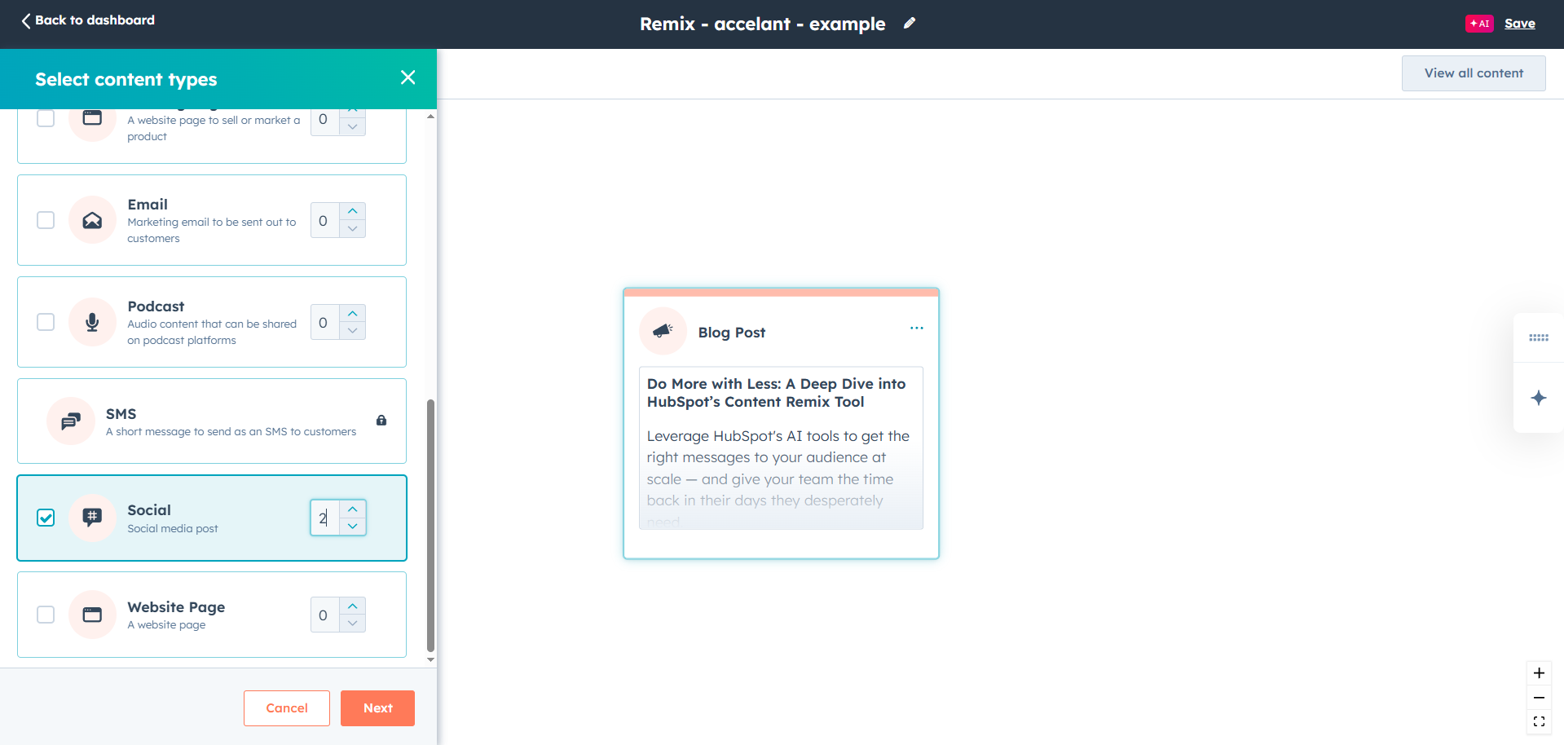The image size is (1564, 745).
Task: Decrease Website Page count with down arrow
Action: (x=352, y=624)
